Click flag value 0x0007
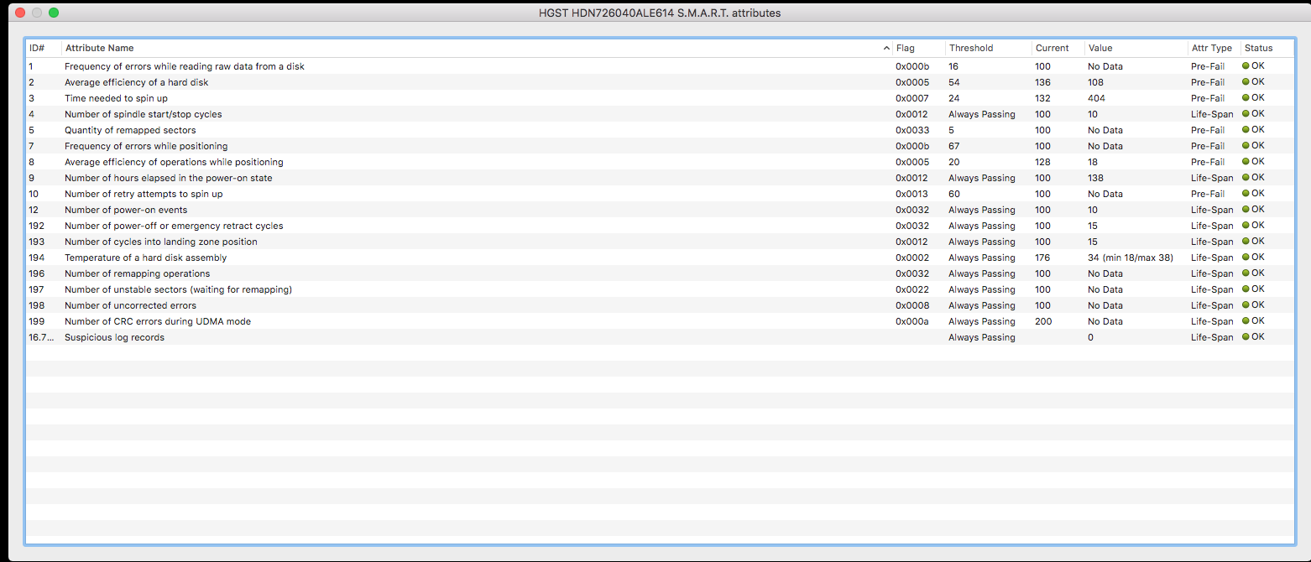Screen dimensions: 1311x562 coord(912,98)
